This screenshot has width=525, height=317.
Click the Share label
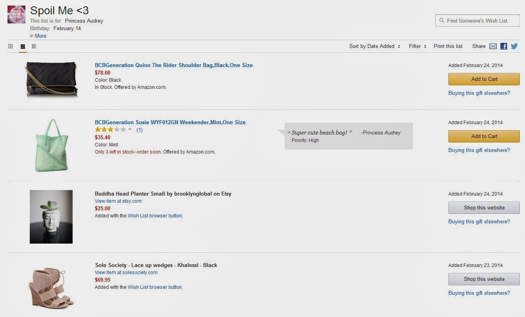pos(479,46)
